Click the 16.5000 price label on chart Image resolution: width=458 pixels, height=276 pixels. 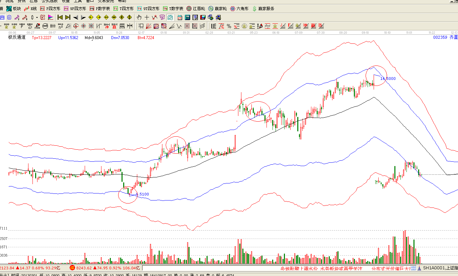(388, 79)
